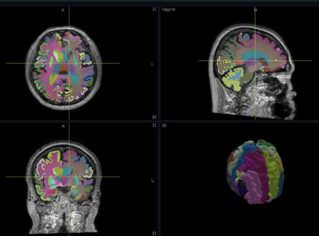The width and height of the screenshot is (319, 236).
Task: Select the 3D brain surface rendering
Action: tap(255, 172)
